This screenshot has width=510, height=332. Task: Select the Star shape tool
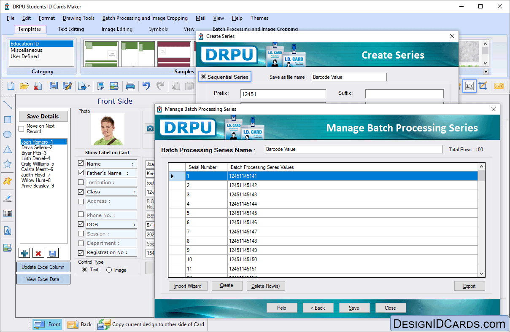tap(7, 164)
